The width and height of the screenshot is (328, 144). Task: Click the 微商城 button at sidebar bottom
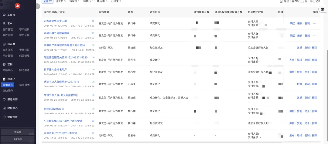(x=17, y=132)
